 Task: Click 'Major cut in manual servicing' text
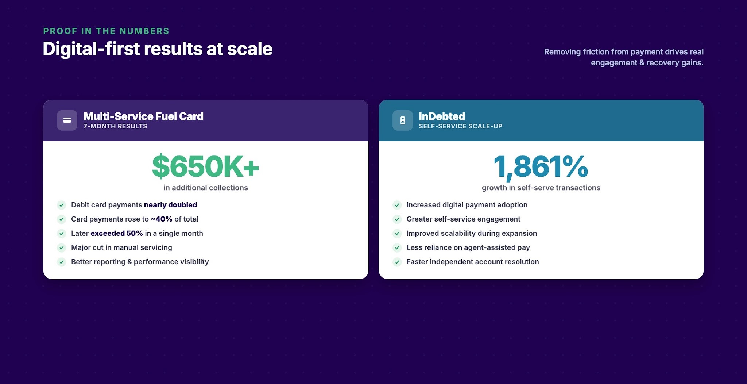[x=121, y=247]
